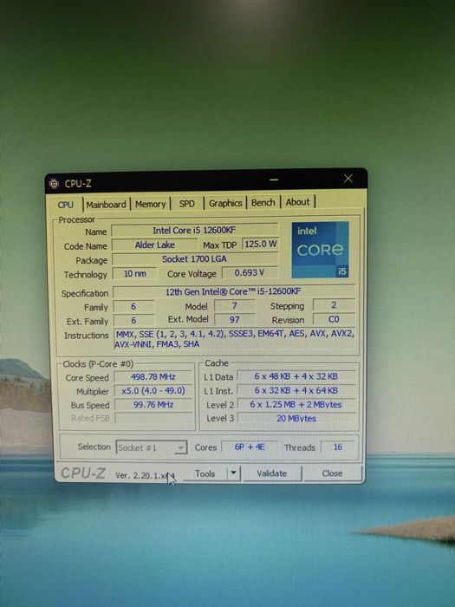Click the Stepping value 2
455x607 pixels.
[x=334, y=305]
